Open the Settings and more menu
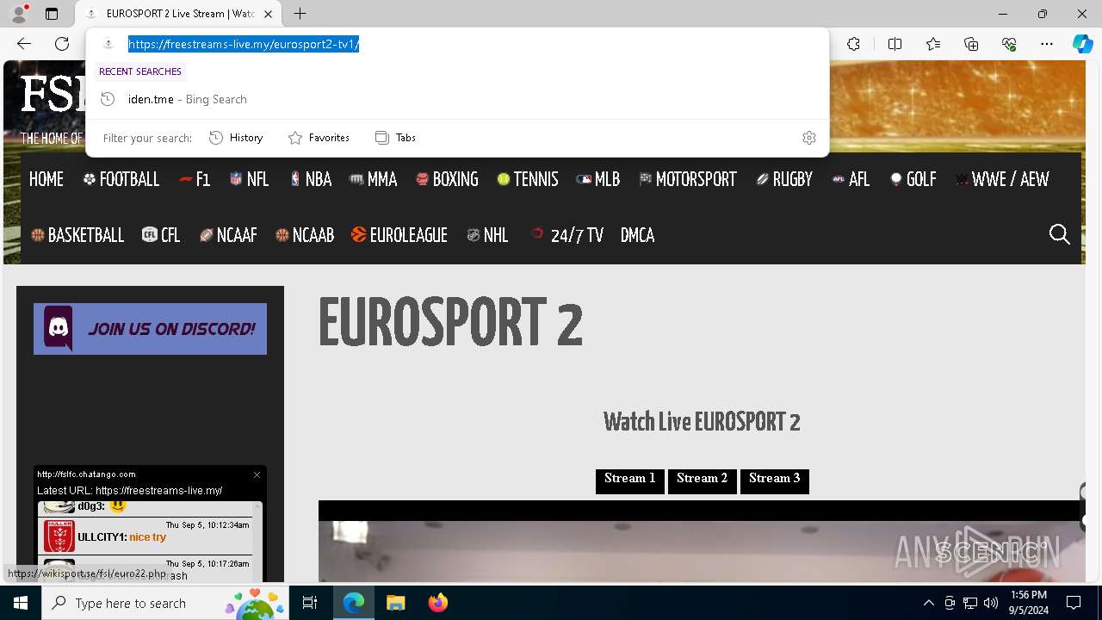Screen dimensions: 1102x620 point(1047,44)
